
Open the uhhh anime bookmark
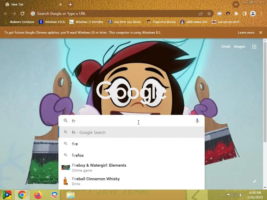[x=194, y=22]
